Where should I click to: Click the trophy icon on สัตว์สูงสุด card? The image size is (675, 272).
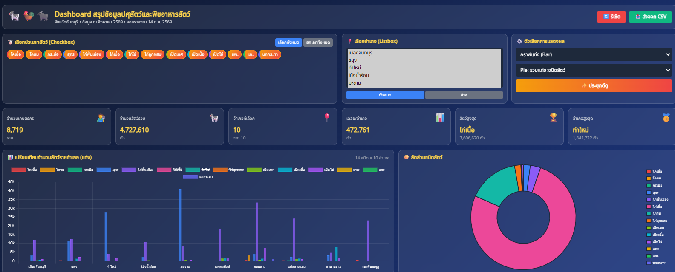pos(553,118)
